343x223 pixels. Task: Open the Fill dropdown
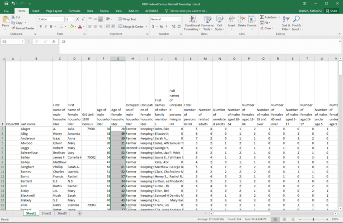pos(265,23)
